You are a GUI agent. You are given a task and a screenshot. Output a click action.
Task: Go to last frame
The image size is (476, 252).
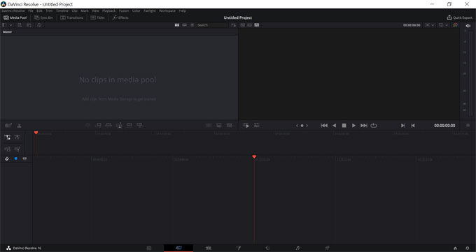(x=364, y=126)
